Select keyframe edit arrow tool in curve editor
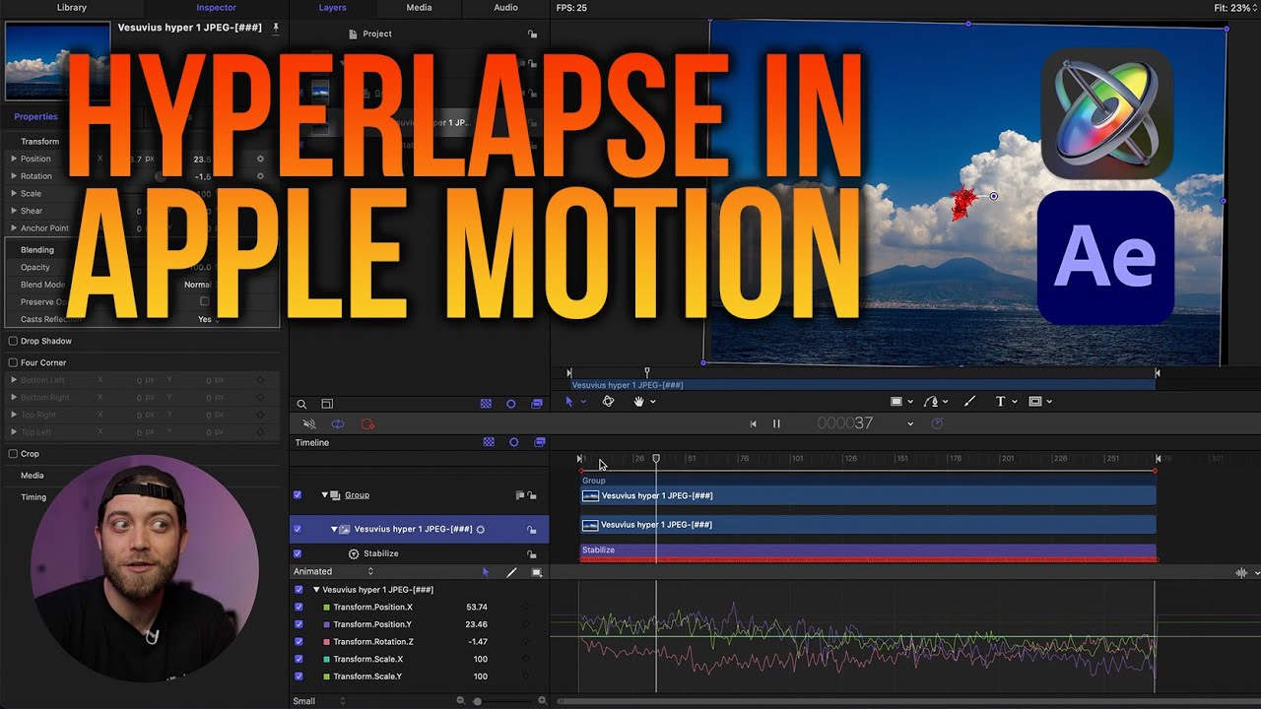The height and width of the screenshot is (709, 1261). [485, 572]
